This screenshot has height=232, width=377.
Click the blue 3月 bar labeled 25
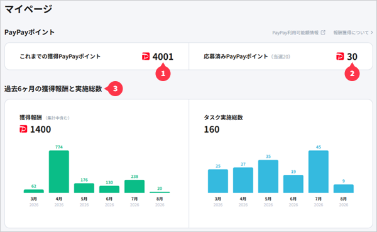click(218, 181)
